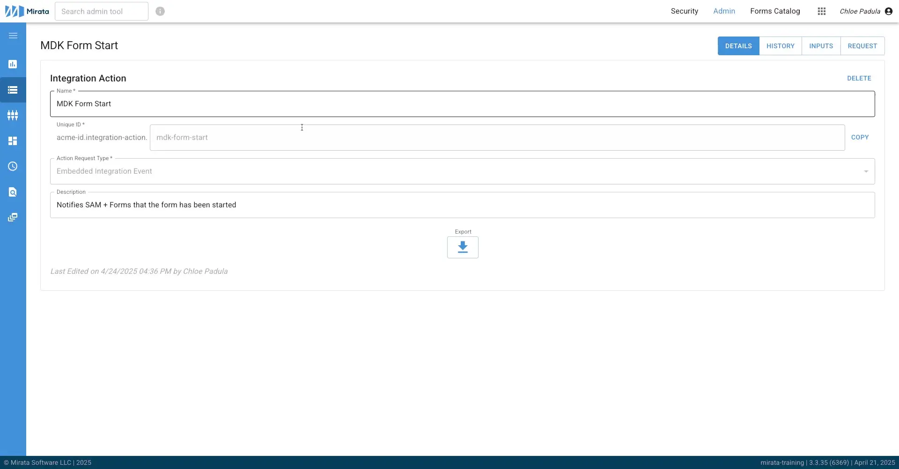Select the dashboard grid icon in sidebar
The height and width of the screenshot is (469, 899).
click(13, 140)
